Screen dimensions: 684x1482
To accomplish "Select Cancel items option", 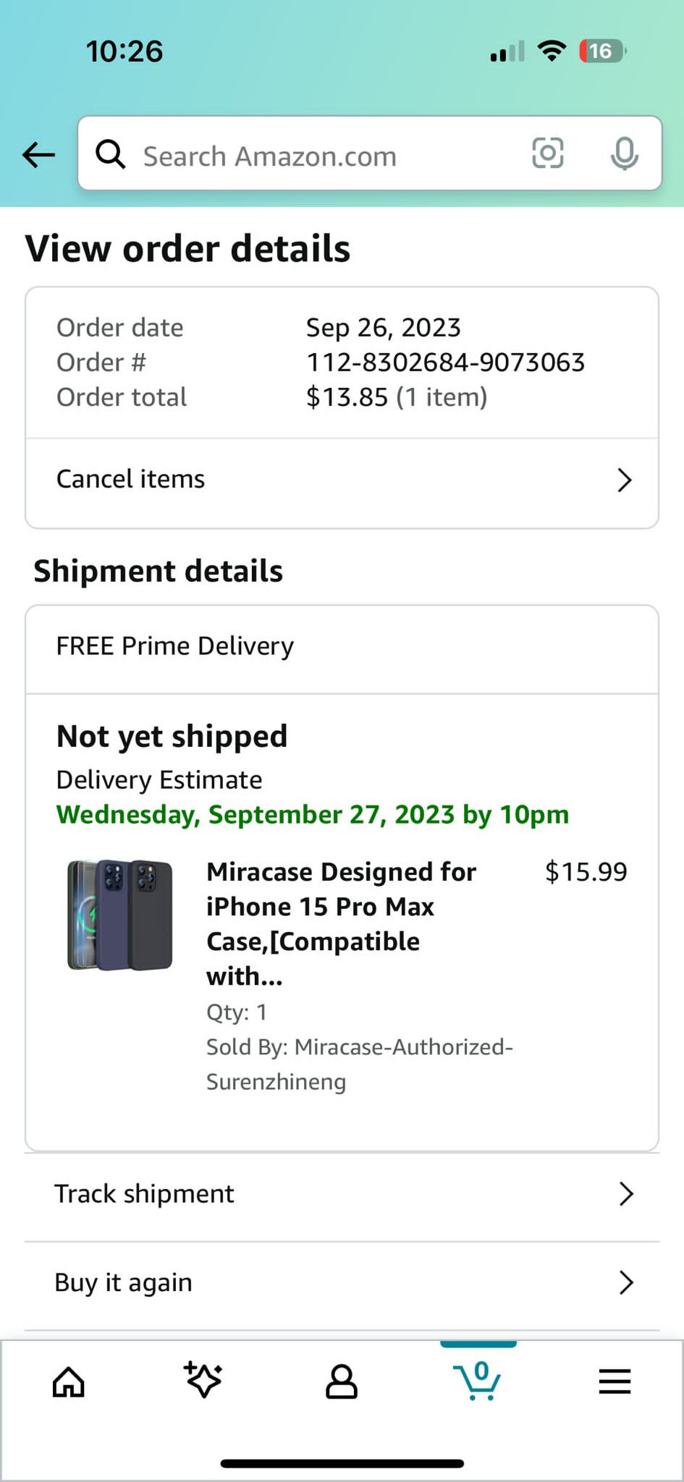I will [131, 479].
